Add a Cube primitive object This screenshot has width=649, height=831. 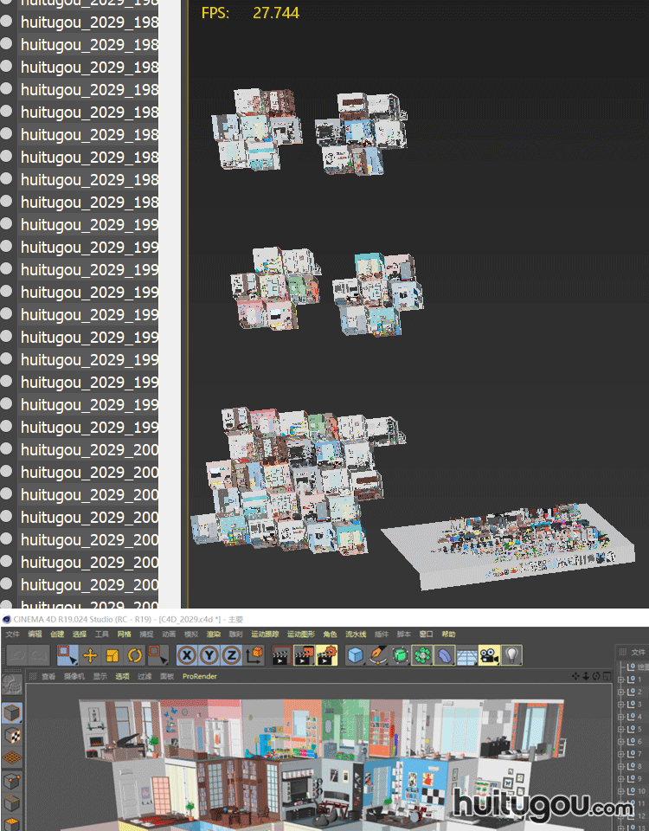(x=355, y=655)
